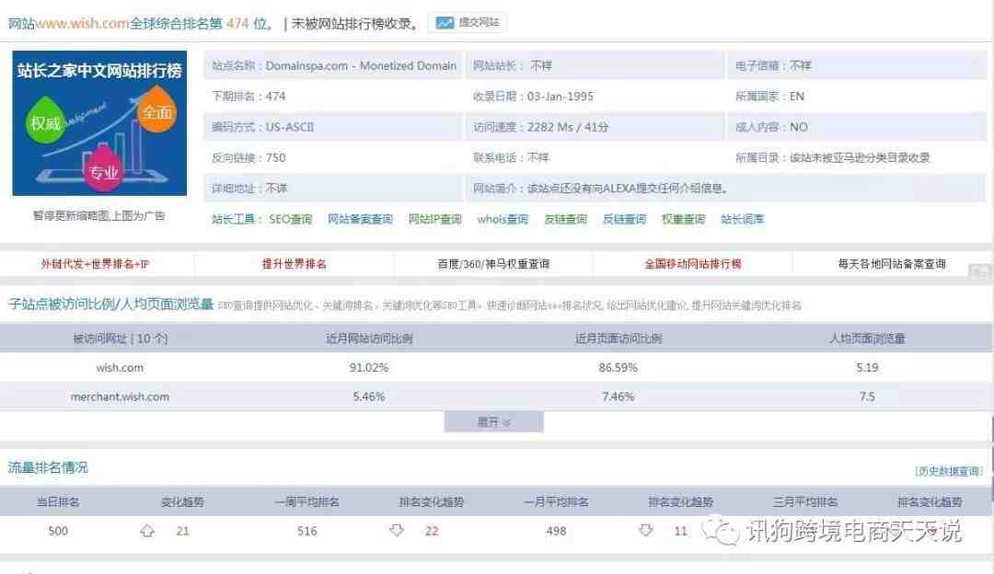Click the 流量排名情况 section heading
The width and height of the screenshot is (994, 574).
tap(48, 467)
